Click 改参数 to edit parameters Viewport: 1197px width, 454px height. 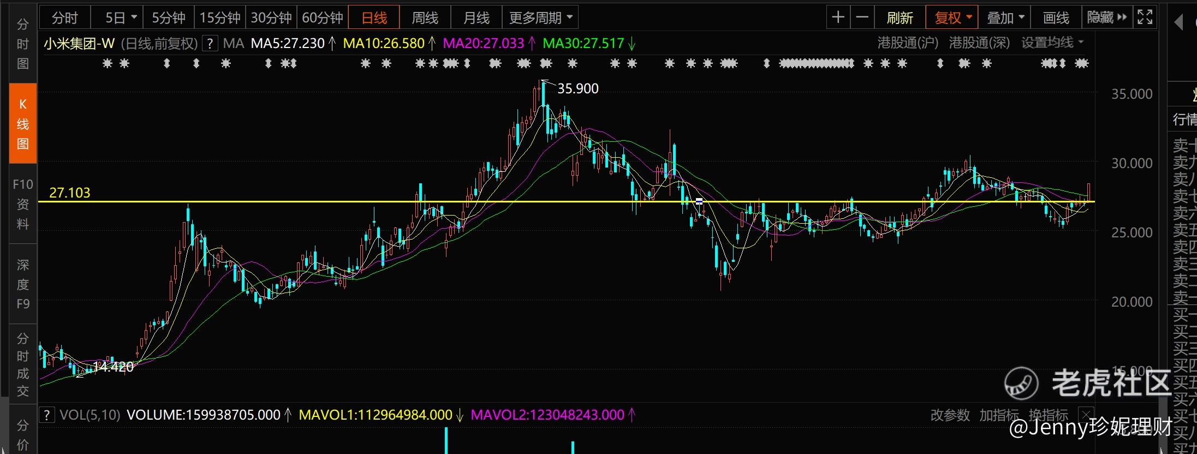950,415
